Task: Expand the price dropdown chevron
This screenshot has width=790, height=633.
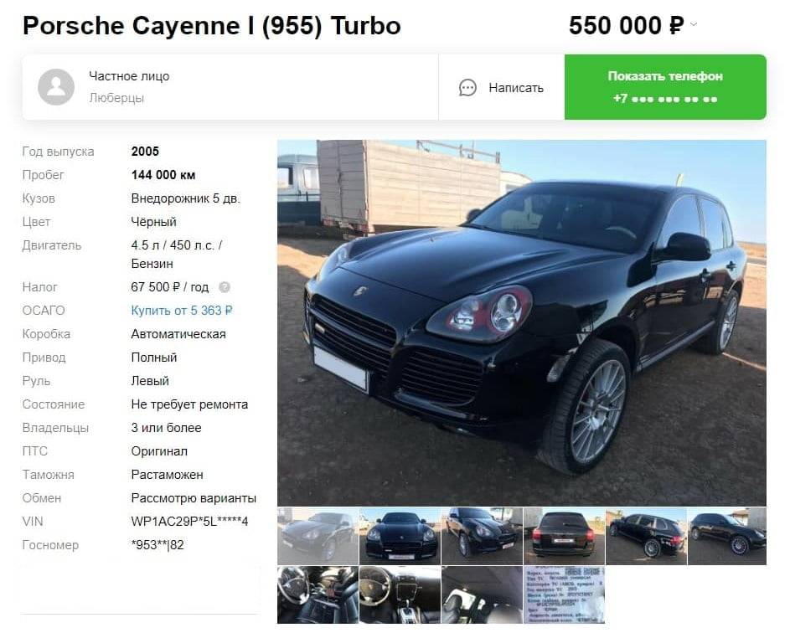Action: click(694, 24)
